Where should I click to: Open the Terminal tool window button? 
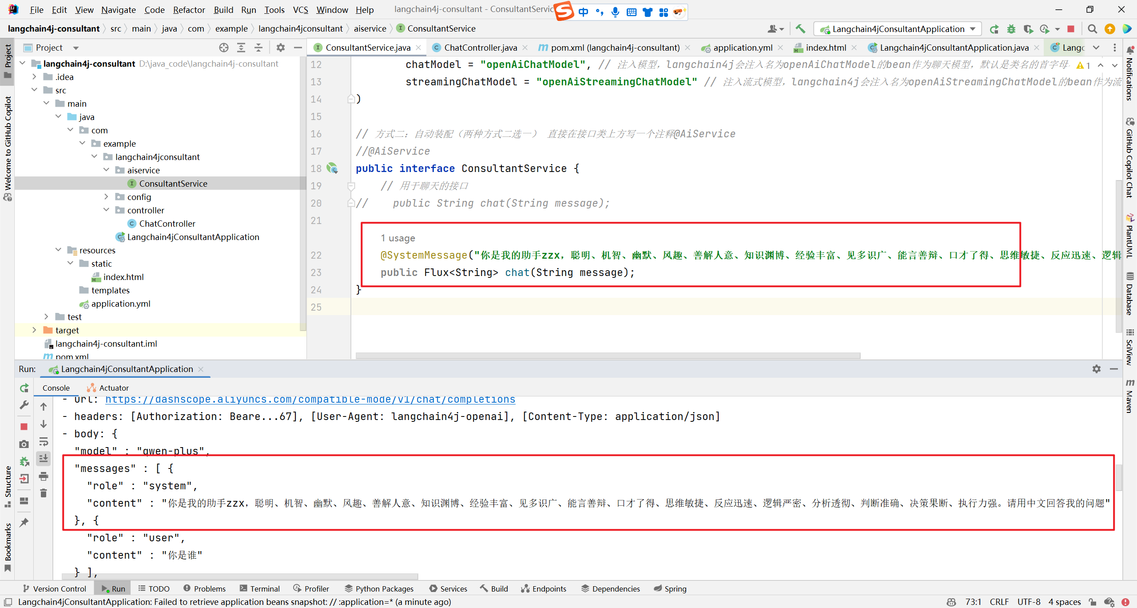click(x=259, y=588)
